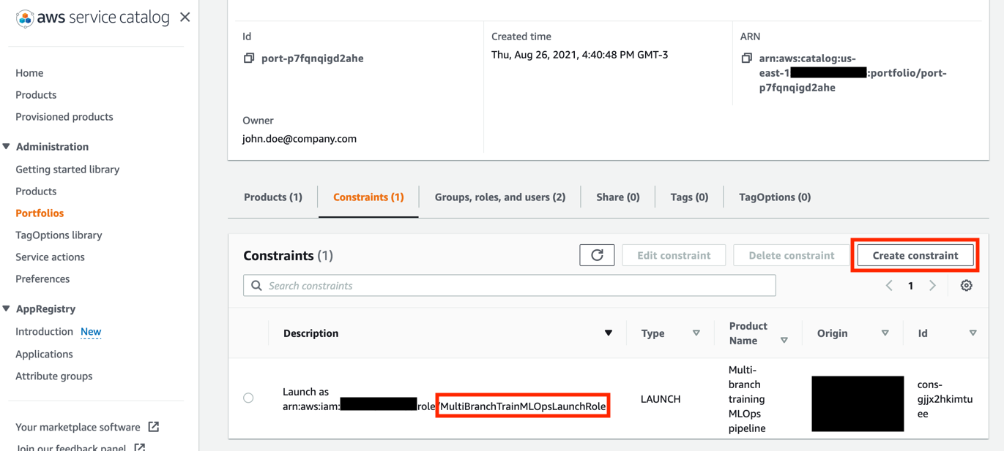The width and height of the screenshot is (1004, 451).
Task: Open top Products link in sidebar
Action: point(36,95)
